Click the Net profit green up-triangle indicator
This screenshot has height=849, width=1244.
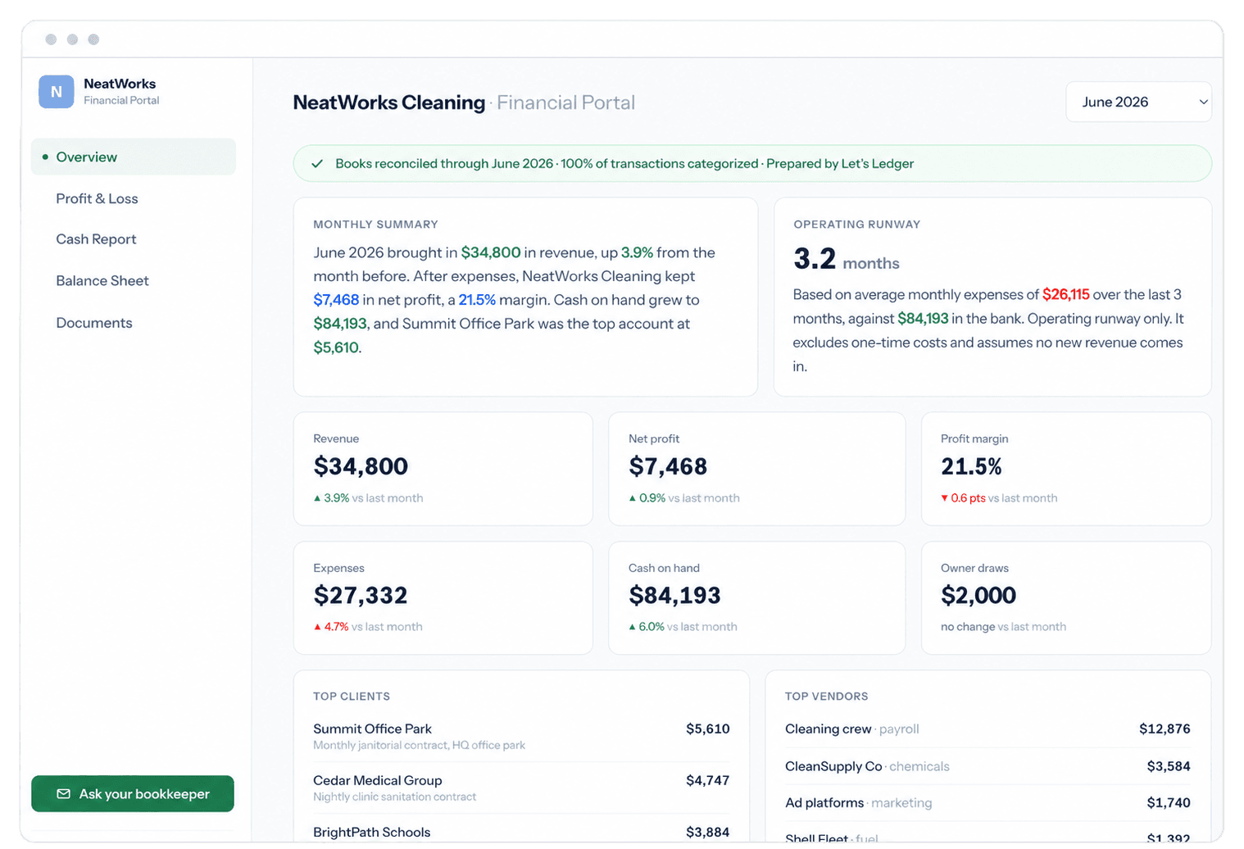click(x=632, y=498)
